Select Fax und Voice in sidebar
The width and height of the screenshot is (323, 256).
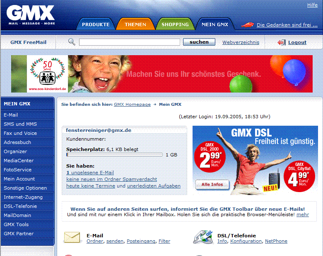click(27, 133)
